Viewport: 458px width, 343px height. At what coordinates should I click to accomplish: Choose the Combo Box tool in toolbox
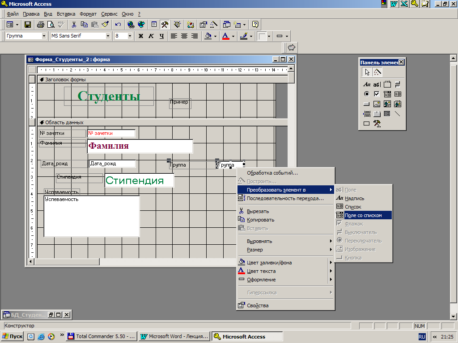[387, 94]
